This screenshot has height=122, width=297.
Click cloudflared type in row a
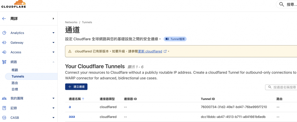pos(108,107)
